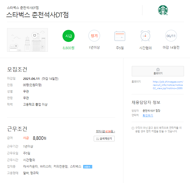Click the house icon in 홈페이지 button
The image size is (190, 183).
[x=158, y=70]
